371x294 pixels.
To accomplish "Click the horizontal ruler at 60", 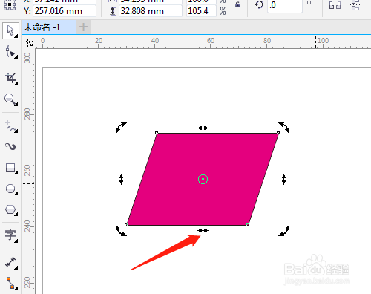I will click(211, 42).
